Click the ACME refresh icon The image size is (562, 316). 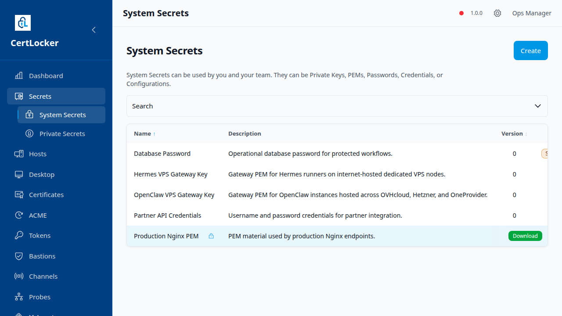pyautogui.click(x=19, y=215)
